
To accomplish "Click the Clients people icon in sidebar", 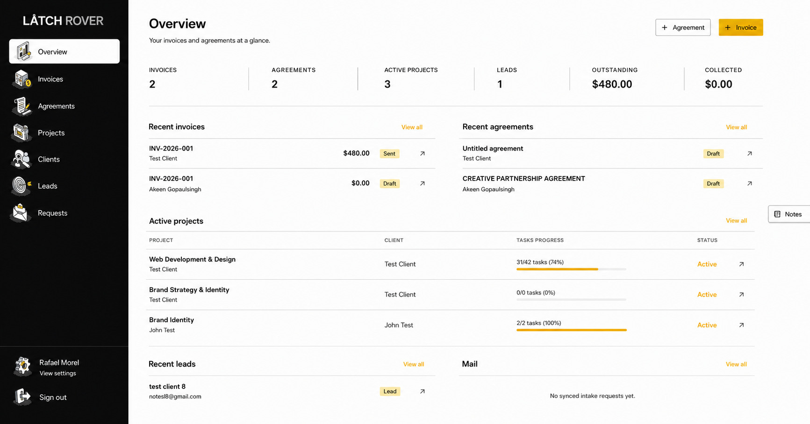I will pyautogui.click(x=21, y=159).
